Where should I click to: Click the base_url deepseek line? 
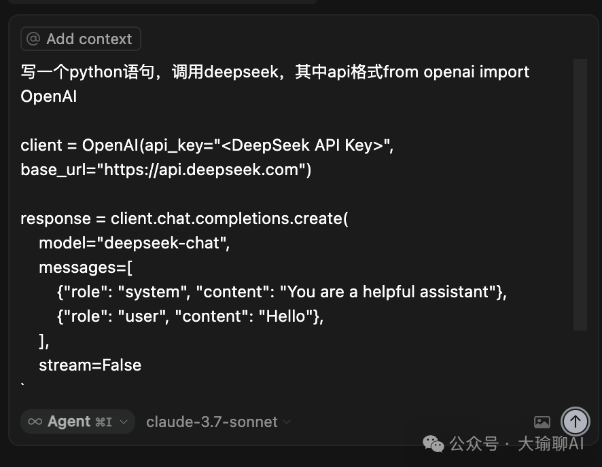166,170
